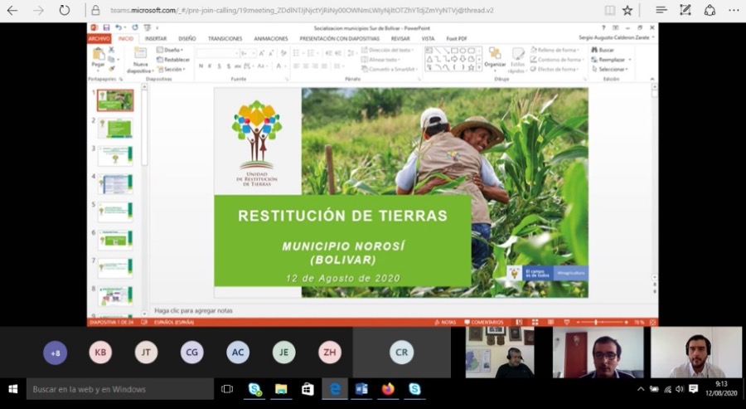Toggle underline (S) formatting
The height and width of the screenshot is (409, 746).
coord(220,66)
